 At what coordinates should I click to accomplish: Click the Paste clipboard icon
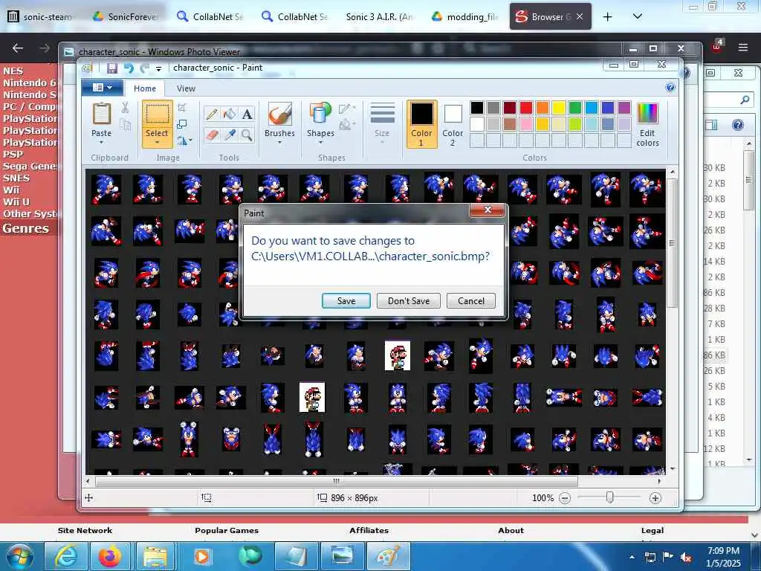coord(101,114)
